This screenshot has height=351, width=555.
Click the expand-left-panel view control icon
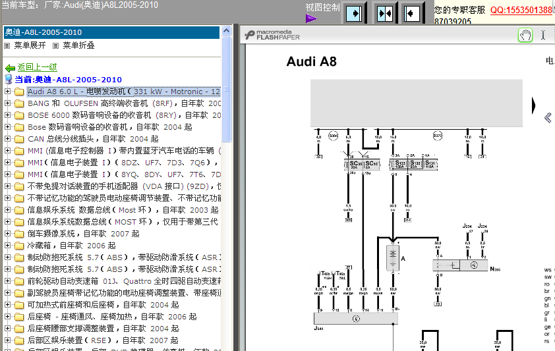tap(354, 13)
